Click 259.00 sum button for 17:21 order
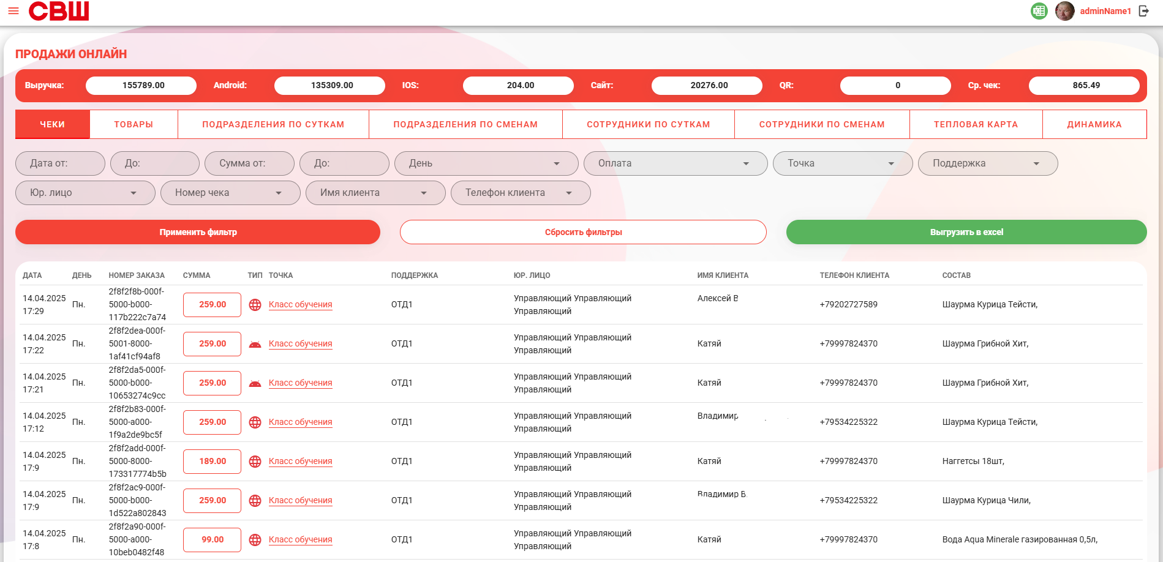The width and height of the screenshot is (1163, 562). (212, 383)
